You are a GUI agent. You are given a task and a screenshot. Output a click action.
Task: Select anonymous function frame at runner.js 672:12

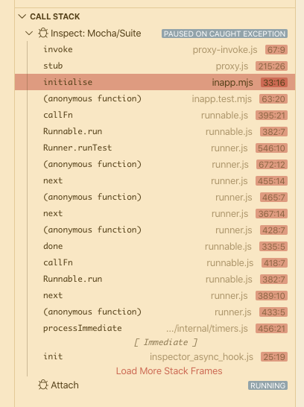point(155,164)
